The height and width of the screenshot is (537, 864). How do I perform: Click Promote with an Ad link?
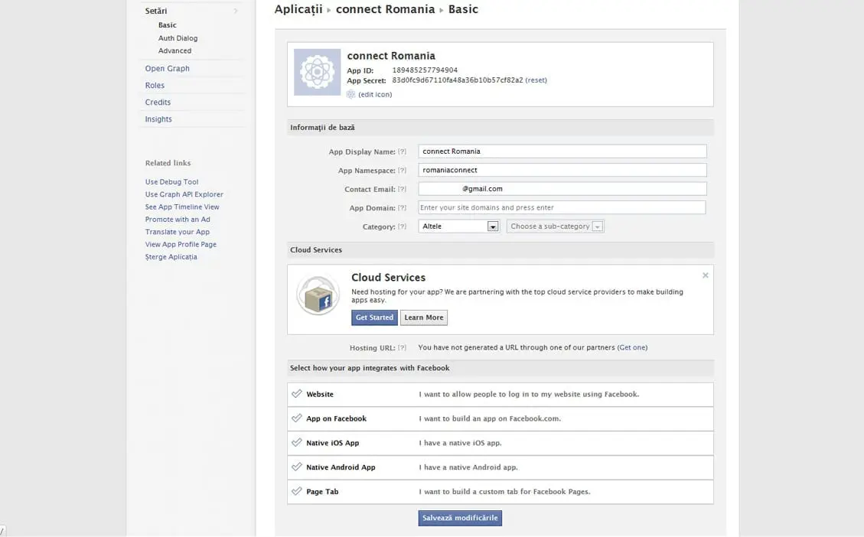click(x=178, y=220)
